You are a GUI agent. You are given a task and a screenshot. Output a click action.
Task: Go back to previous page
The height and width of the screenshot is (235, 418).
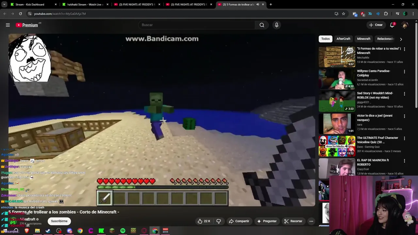click(x=5, y=14)
